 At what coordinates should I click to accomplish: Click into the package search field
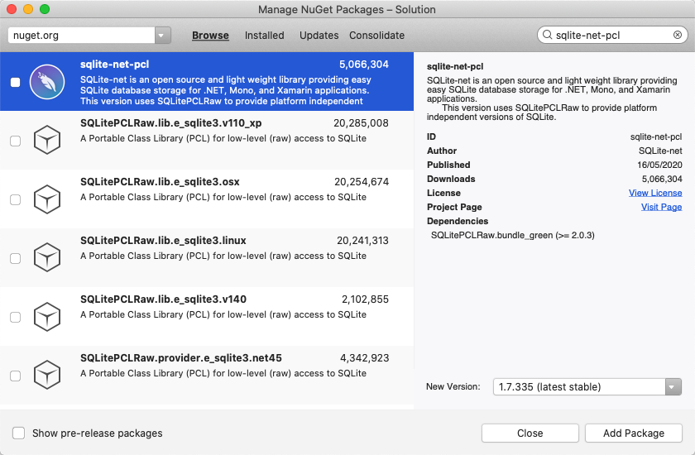612,36
